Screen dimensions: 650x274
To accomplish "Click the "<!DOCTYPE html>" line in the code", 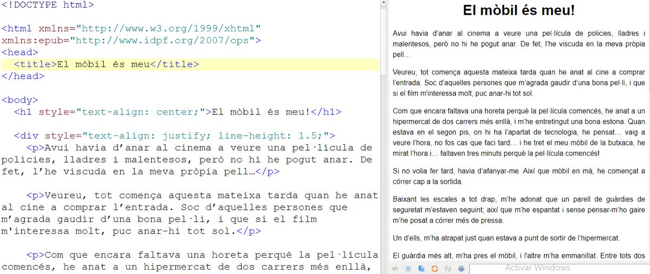I will pos(48,5).
